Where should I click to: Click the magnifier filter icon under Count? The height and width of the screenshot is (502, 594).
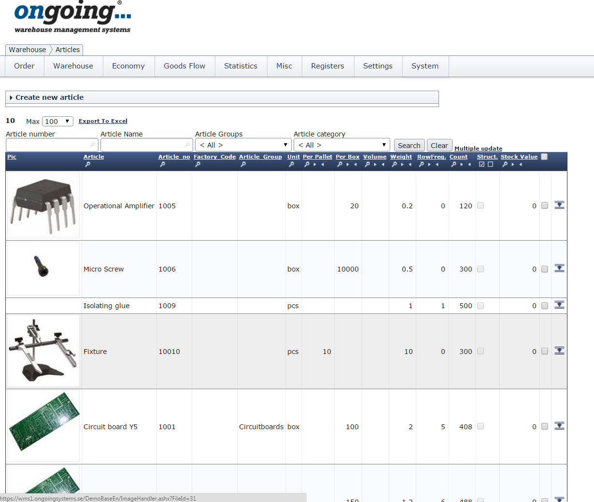(453, 164)
